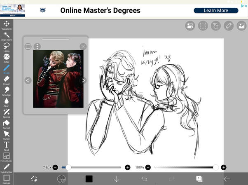Select the Magic Wand tool
The height and width of the screenshot is (185, 248).
[7, 35]
